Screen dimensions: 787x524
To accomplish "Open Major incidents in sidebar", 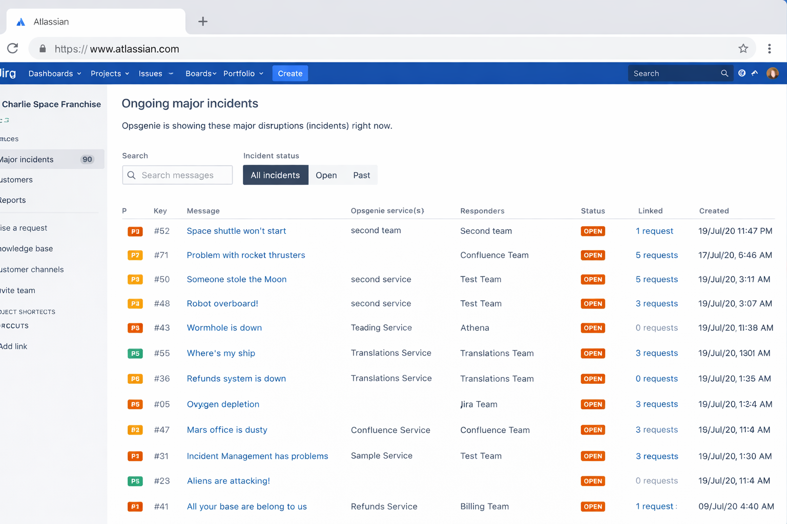I will click(x=28, y=160).
